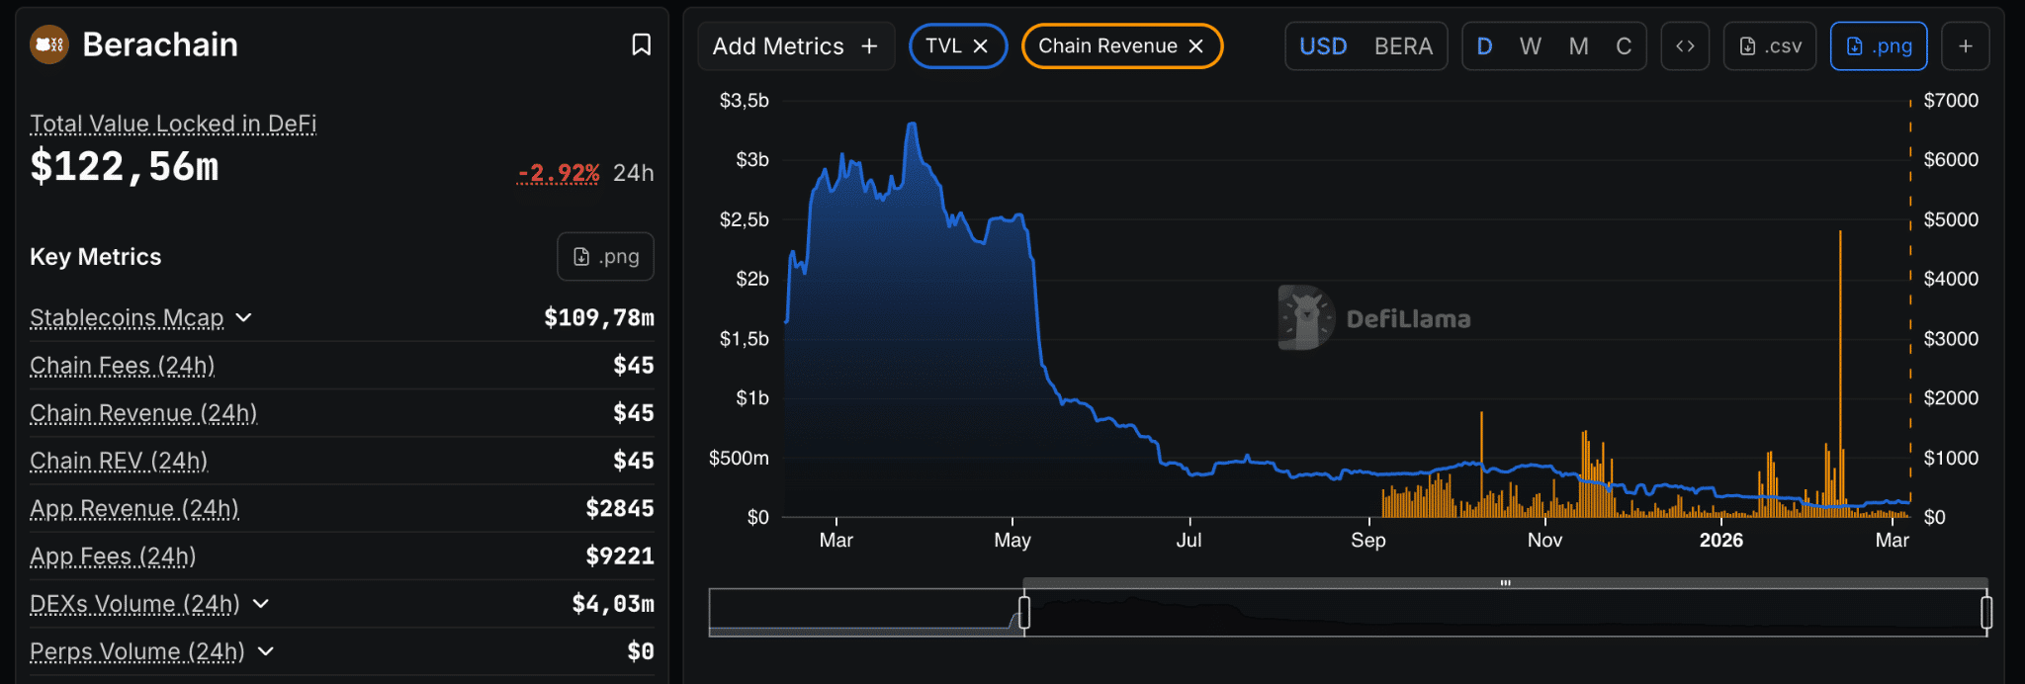Click the $122,56m TVL value

click(125, 166)
